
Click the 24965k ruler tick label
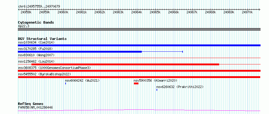pos(155,12)
